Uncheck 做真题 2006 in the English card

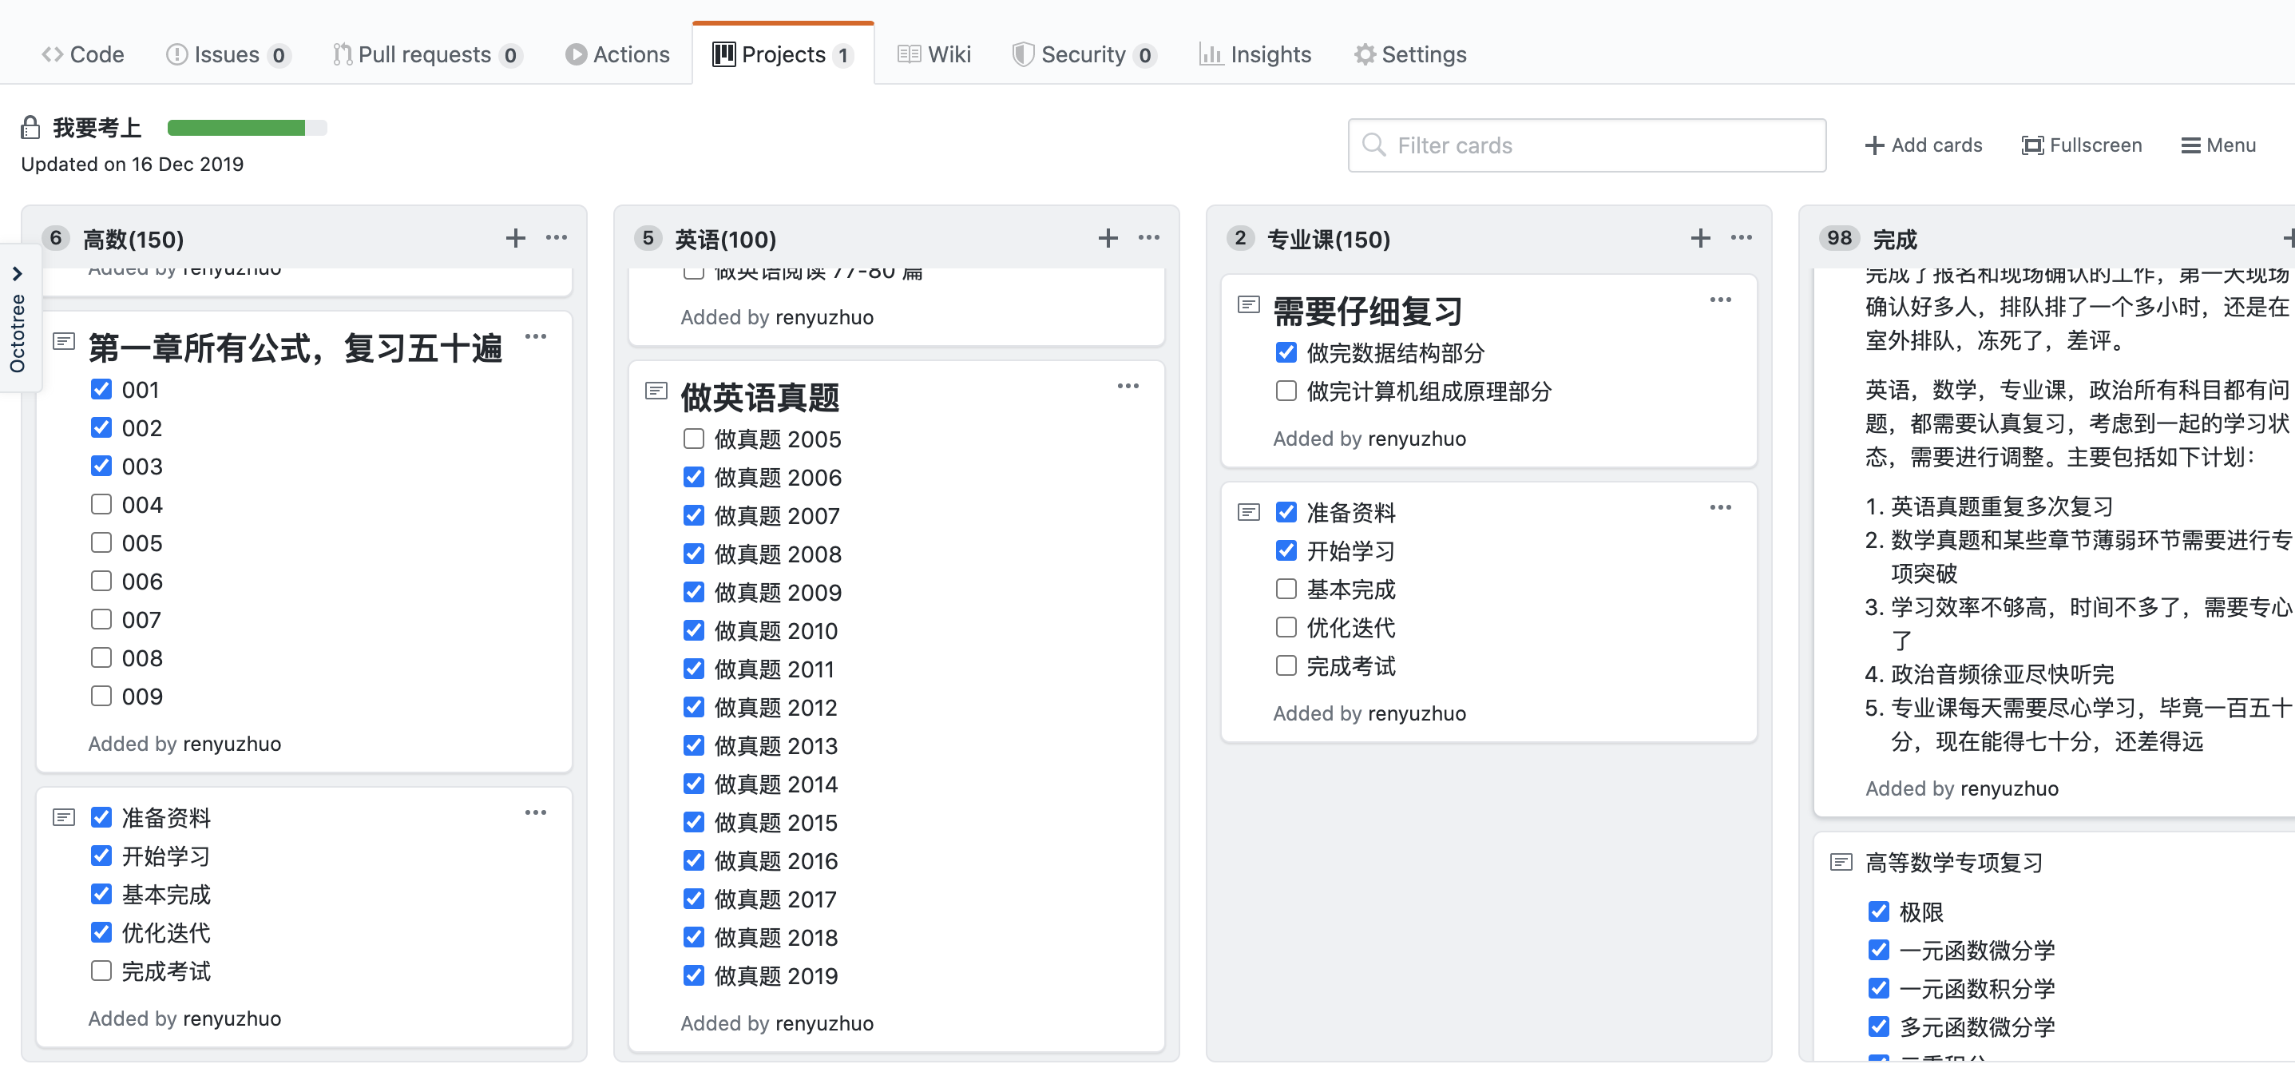[x=694, y=477]
